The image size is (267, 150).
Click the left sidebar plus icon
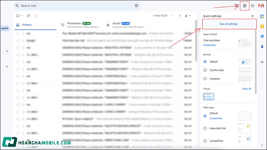7,66
